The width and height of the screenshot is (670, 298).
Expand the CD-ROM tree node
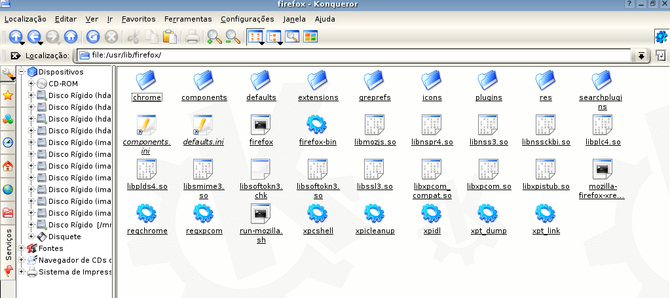point(31,84)
